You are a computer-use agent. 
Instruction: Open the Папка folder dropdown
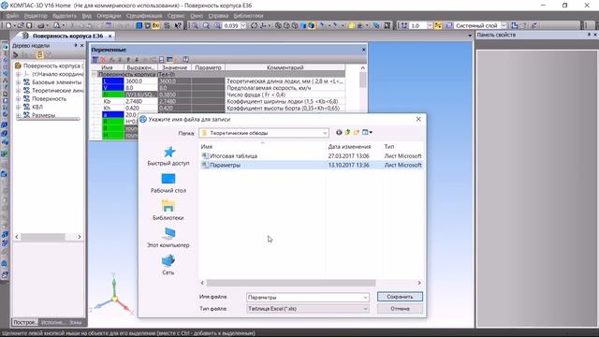click(264, 133)
